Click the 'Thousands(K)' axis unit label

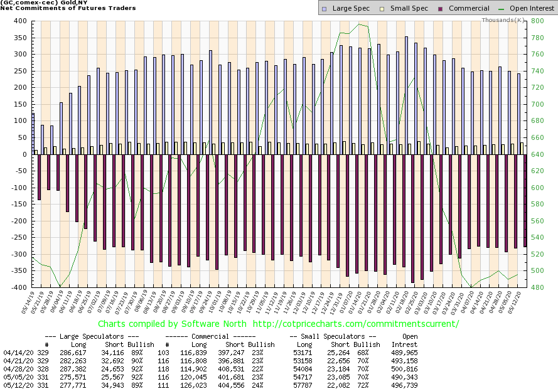point(503,20)
